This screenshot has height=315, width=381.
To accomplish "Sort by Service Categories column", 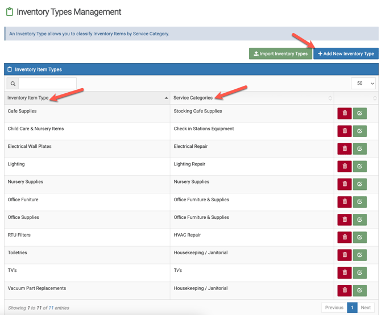I will [x=251, y=98].
